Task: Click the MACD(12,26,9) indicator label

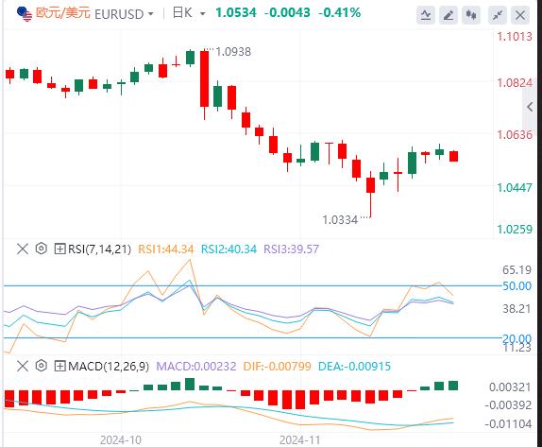Action: click(x=109, y=366)
